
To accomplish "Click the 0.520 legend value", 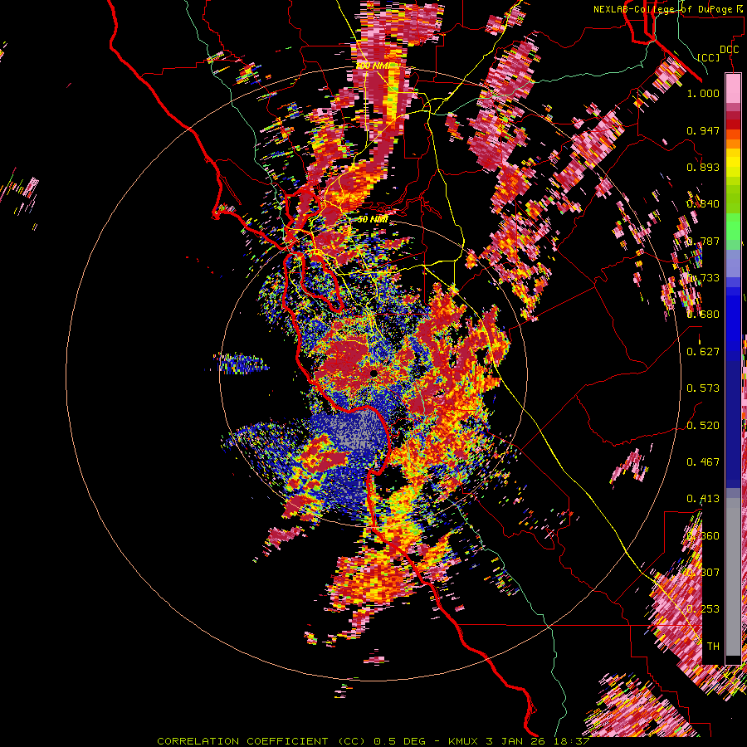I will pyautogui.click(x=703, y=426).
